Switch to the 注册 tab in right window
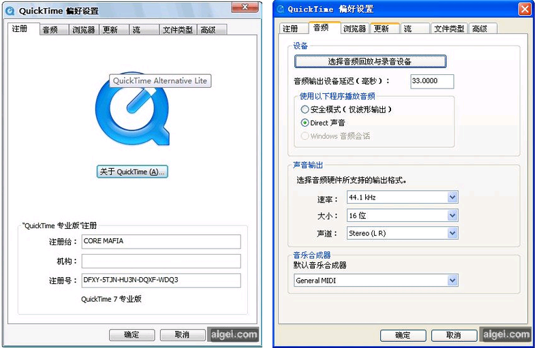This screenshot has height=348, width=545. click(x=294, y=29)
